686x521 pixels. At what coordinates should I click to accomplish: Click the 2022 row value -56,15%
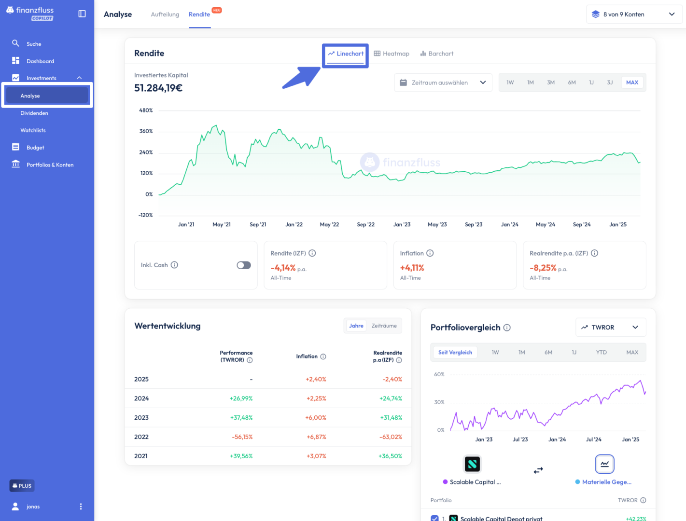[x=242, y=437]
